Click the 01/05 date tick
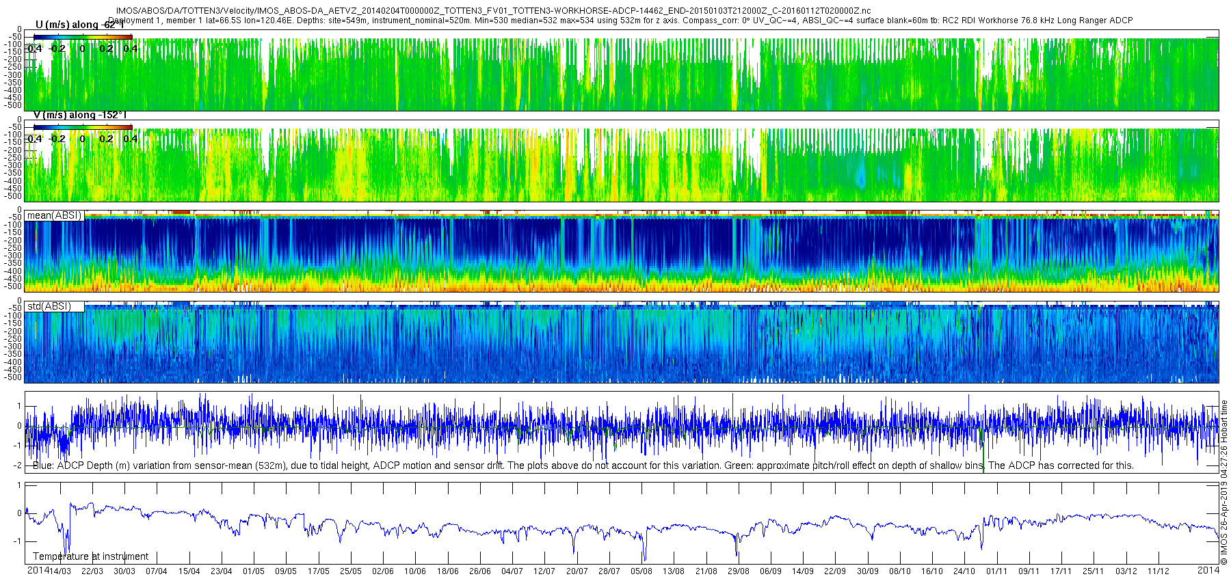Image resolution: width=1231 pixels, height=581 pixels. [x=254, y=571]
